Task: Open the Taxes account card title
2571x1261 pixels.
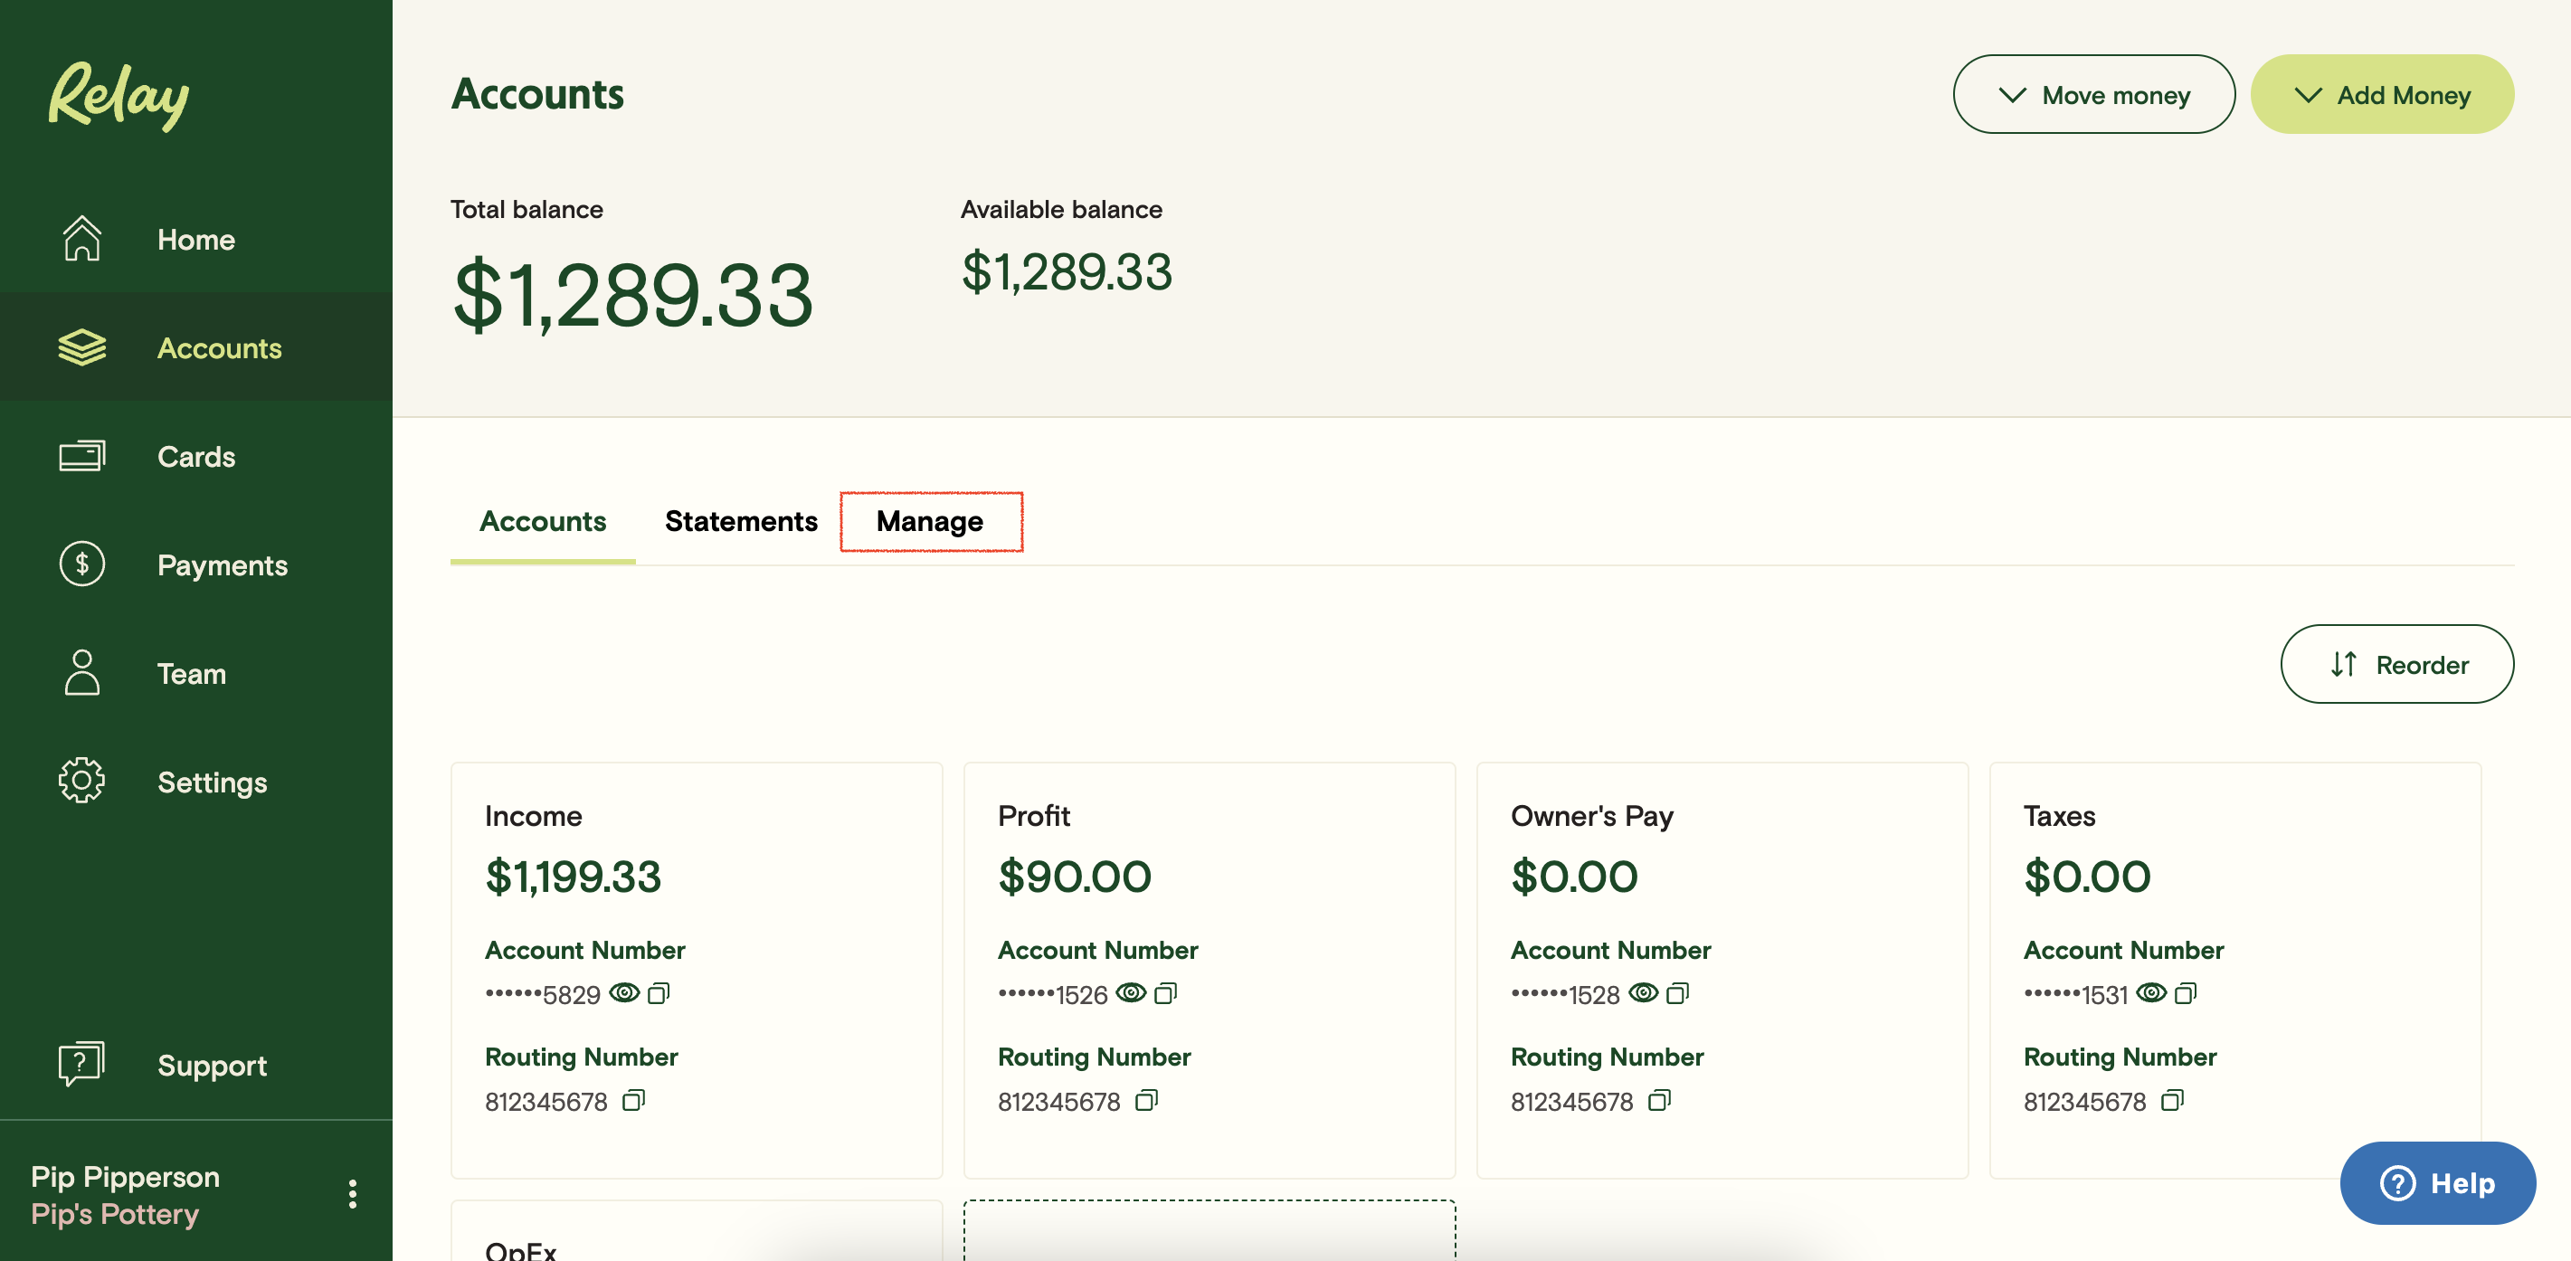Action: click(x=2059, y=815)
